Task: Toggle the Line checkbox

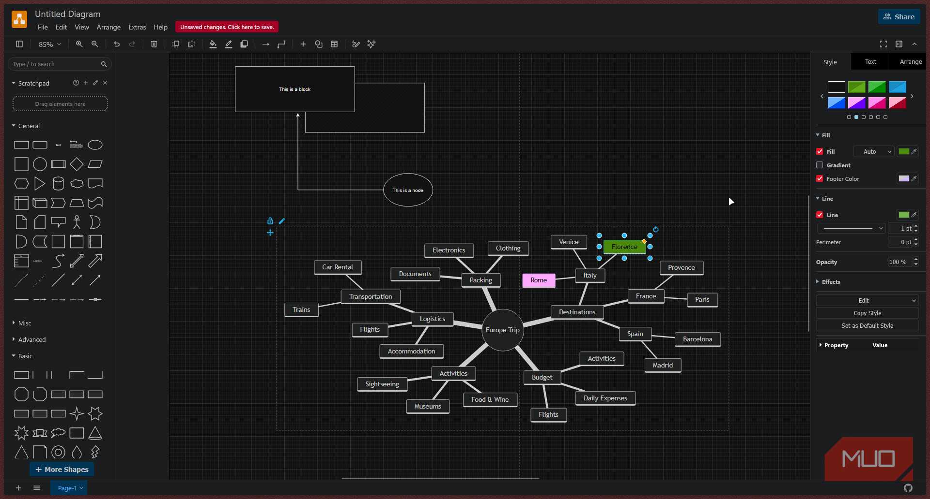Action: (820, 215)
